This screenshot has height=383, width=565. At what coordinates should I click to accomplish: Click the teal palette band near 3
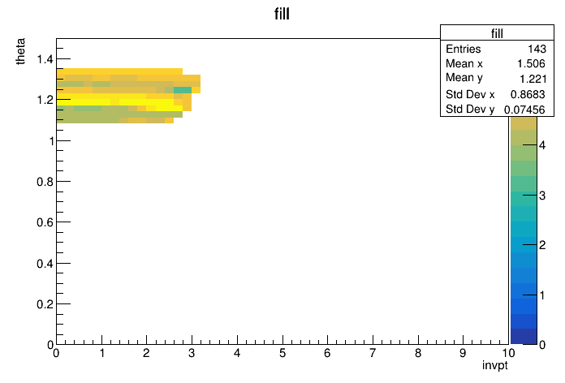click(524, 199)
